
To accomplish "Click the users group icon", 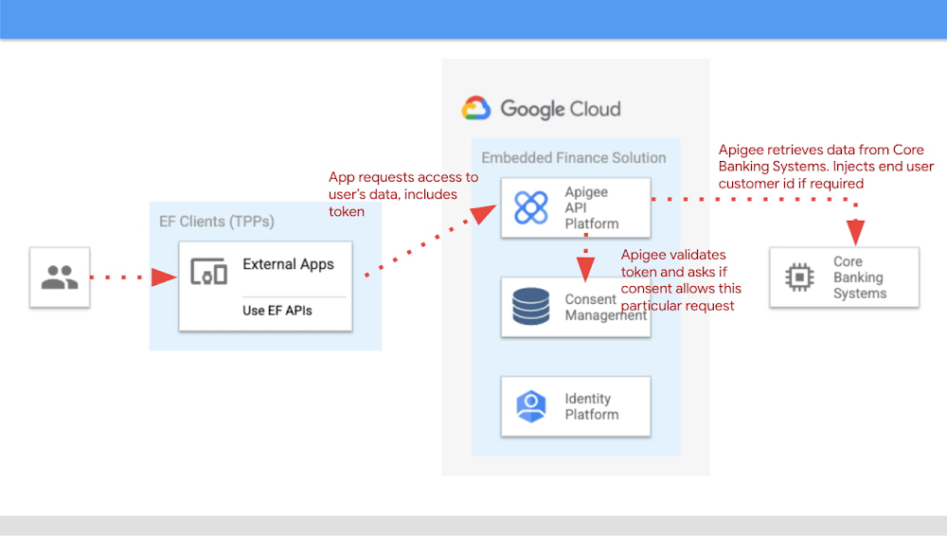I will tap(60, 277).
